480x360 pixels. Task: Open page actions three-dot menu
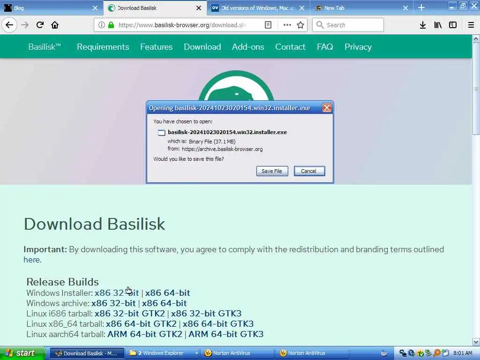coord(287,25)
